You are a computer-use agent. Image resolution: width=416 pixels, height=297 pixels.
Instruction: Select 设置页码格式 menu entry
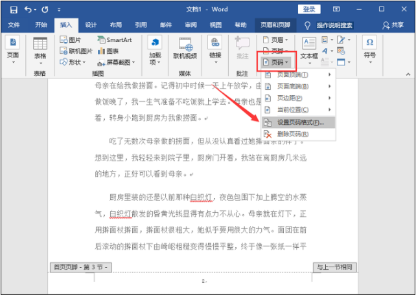click(x=300, y=122)
